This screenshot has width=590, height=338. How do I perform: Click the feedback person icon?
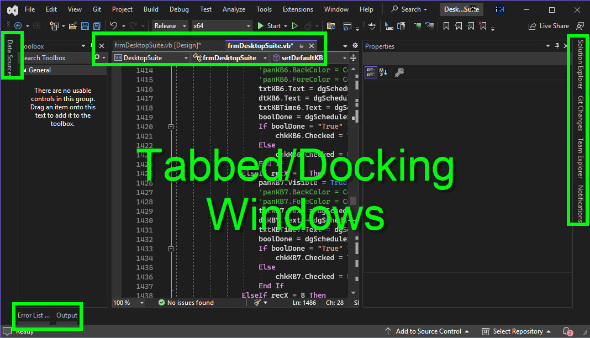coord(580,26)
